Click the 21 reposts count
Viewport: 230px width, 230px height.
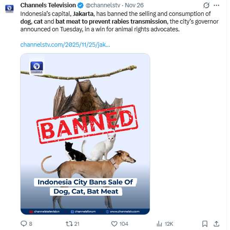point(77,224)
